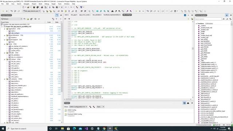The height and width of the screenshot is (131, 233).
Task: Click the editor vertical scrollbar thumb
Action: [193, 48]
